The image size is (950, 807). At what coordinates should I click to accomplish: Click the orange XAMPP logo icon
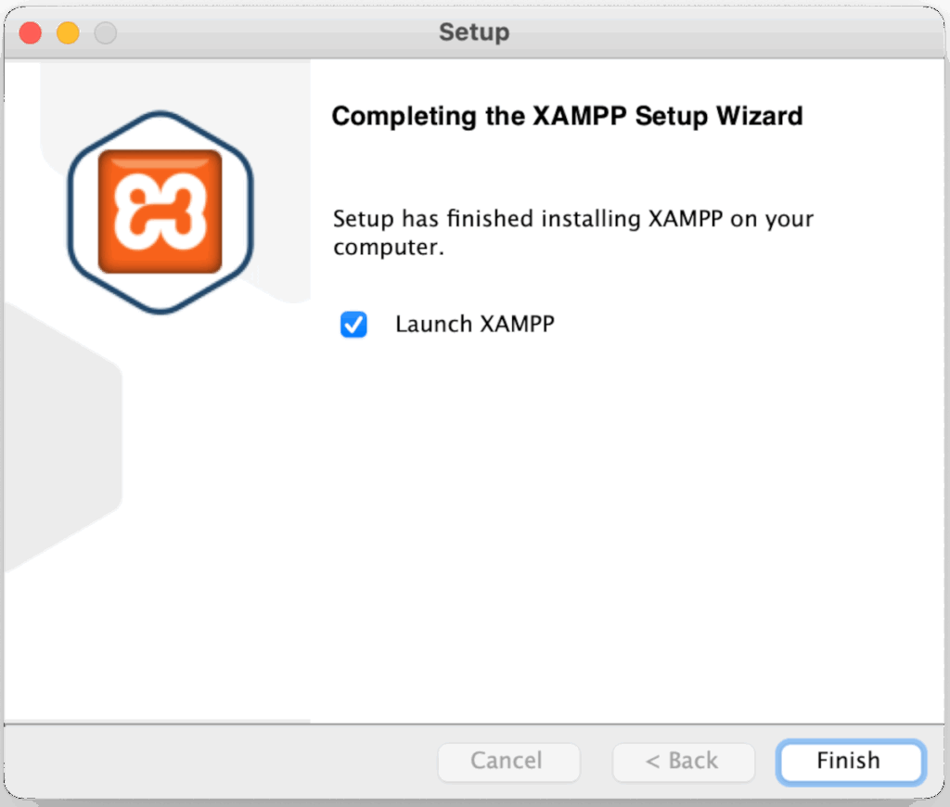coord(160,211)
